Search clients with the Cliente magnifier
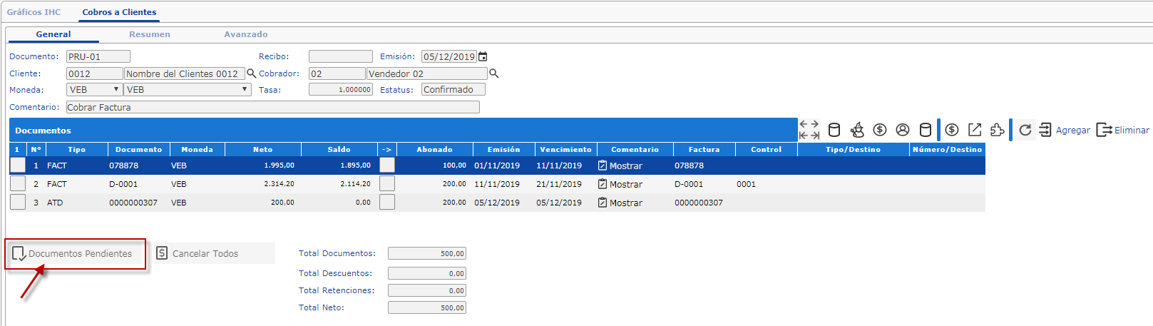The height and width of the screenshot is (326, 1153). pyautogui.click(x=251, y=73)
